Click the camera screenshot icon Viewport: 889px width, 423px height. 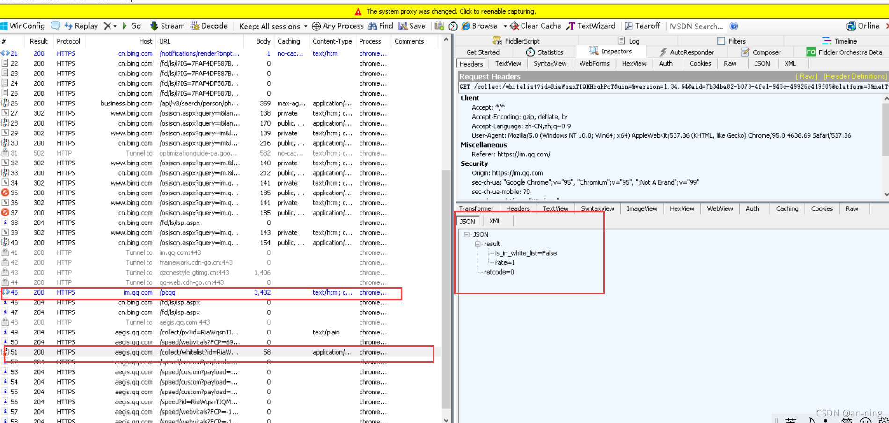tap(439, 26)
